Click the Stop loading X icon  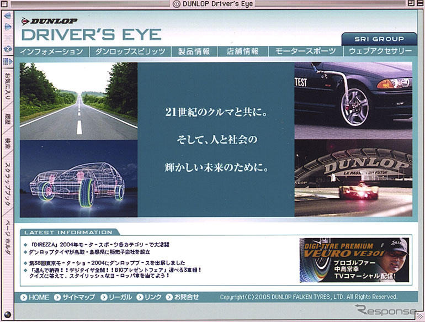pyautogui.click(x=8, y=38)
